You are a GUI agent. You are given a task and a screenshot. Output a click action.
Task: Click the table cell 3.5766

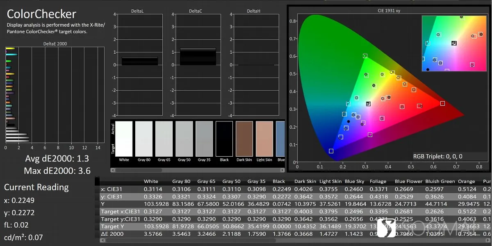point(153,234)
